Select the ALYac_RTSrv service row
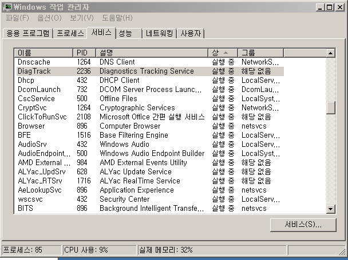Image resolution: width=348 pixels, height=260 pixels. (x=150, y=181)
